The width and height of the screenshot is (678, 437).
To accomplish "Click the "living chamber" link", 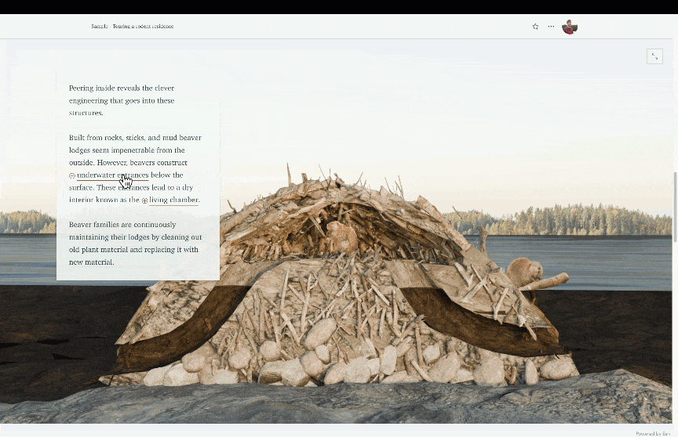I will pyautogui.click(x=174, y=200).
